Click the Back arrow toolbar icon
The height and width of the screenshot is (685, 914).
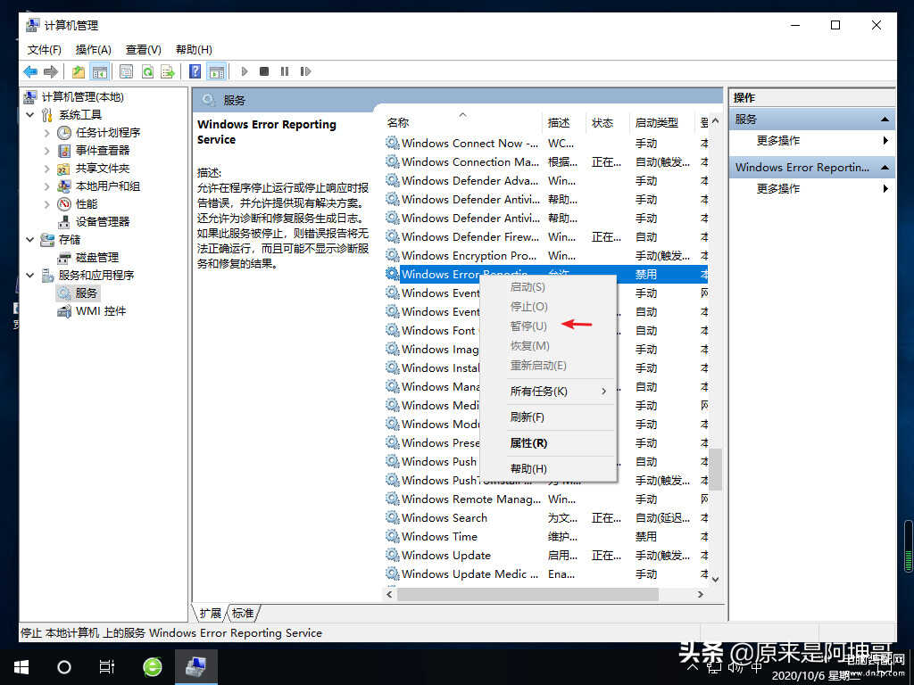tap(30, 71)
